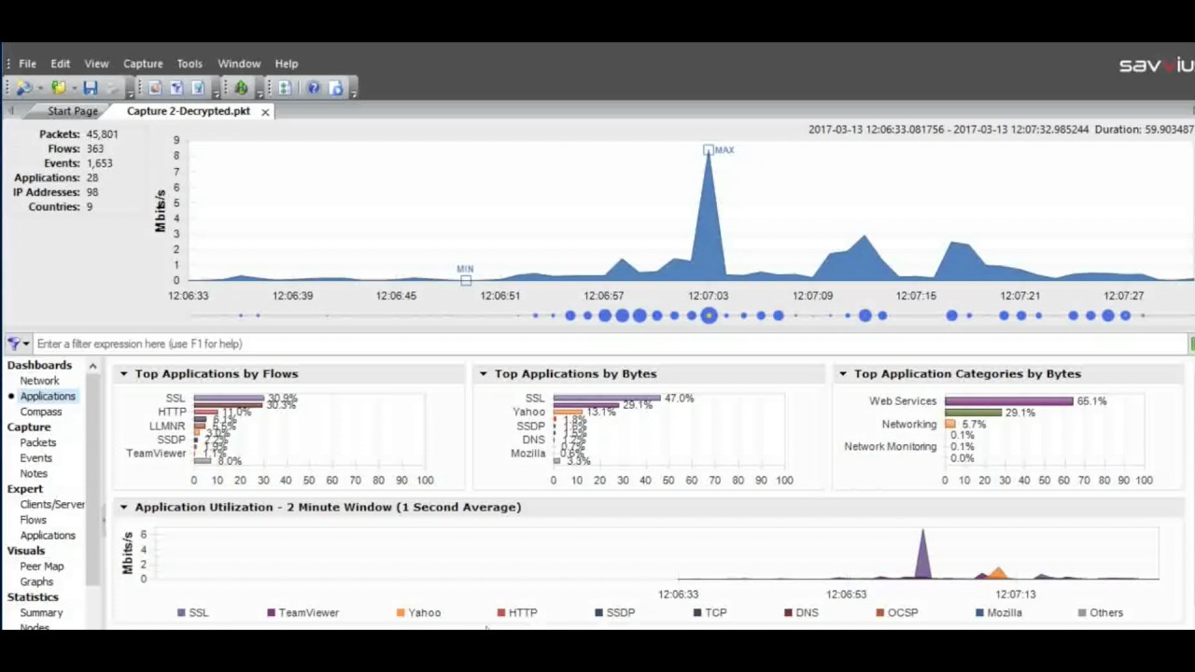The width and height of the screenshot is (1195, 672).
Task: Click the toolbar icon left of Help
Action: [284, 88]
